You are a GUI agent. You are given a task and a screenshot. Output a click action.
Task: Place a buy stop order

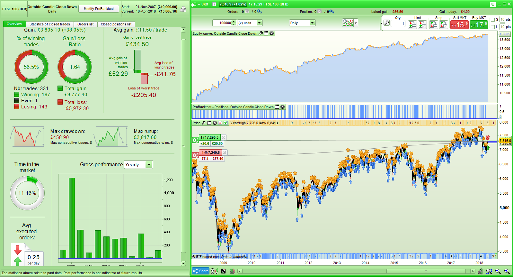(443, 24)
